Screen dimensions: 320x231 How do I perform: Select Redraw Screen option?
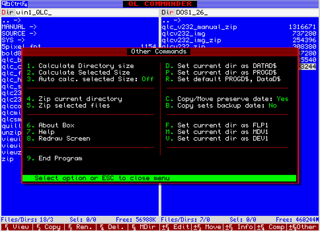pyautogui.click(x=59, y=139)
